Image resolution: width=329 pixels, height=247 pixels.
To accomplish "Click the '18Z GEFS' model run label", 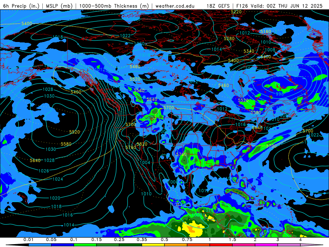I will pos(218,6).
